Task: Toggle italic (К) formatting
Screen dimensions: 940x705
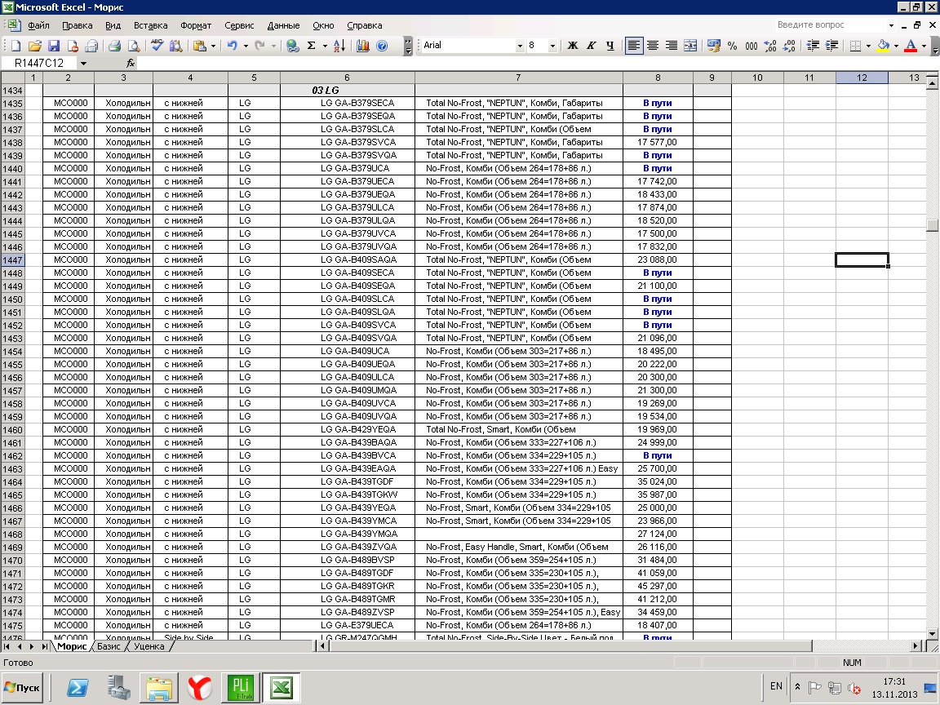Action: pyautogui.click(x=591, y=46)
